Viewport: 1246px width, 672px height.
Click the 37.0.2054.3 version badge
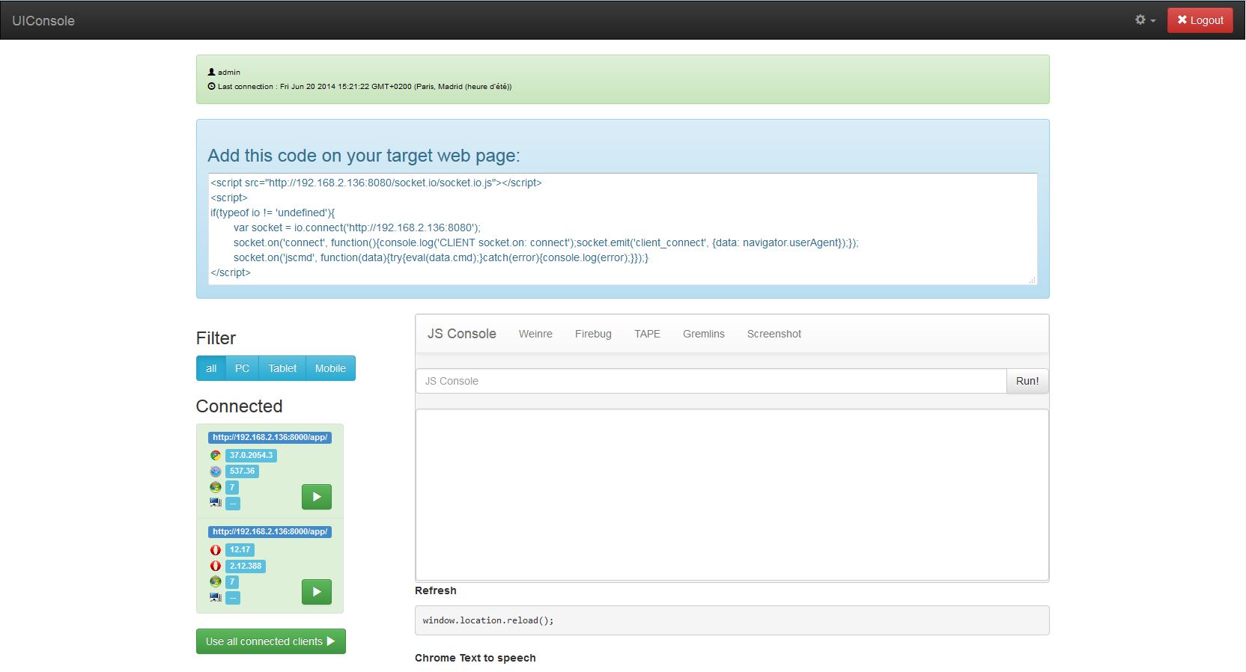tap(251, 455)
